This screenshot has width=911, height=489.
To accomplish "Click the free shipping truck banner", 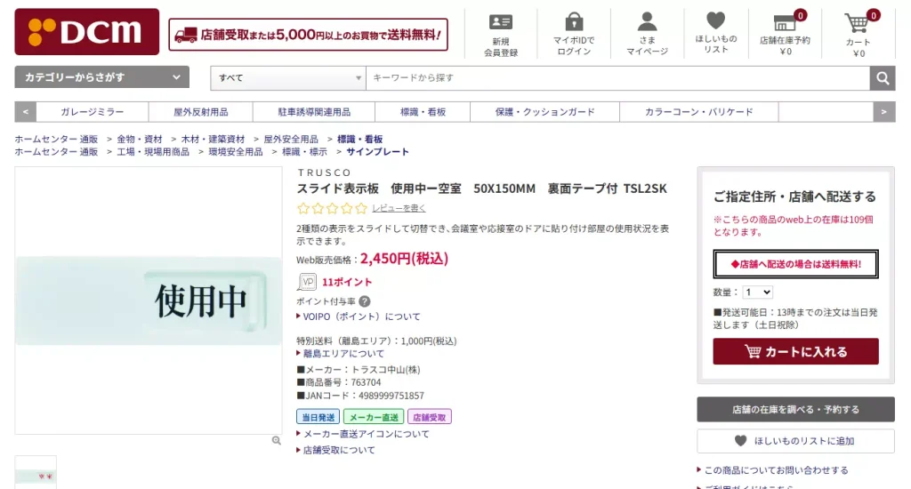I will 308,35.
